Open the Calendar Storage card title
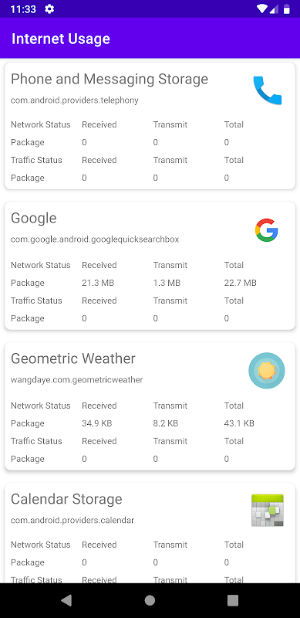 66,499
